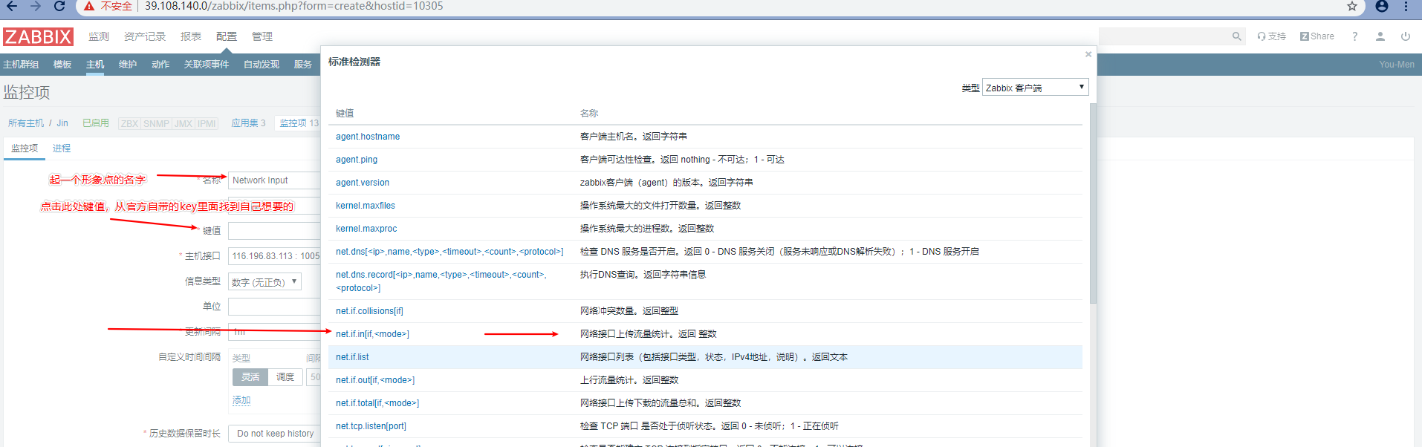Select the 调度 interval type
This screenshot has width=1422, height=447.
click(285, 377)
